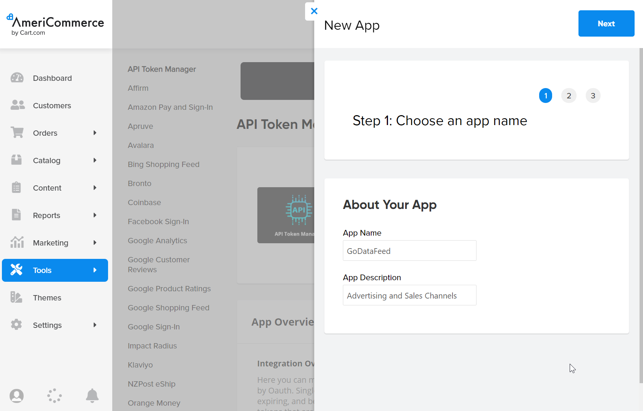Open the Coinbase integration link

pyautogui.click(x=144, y=202)
